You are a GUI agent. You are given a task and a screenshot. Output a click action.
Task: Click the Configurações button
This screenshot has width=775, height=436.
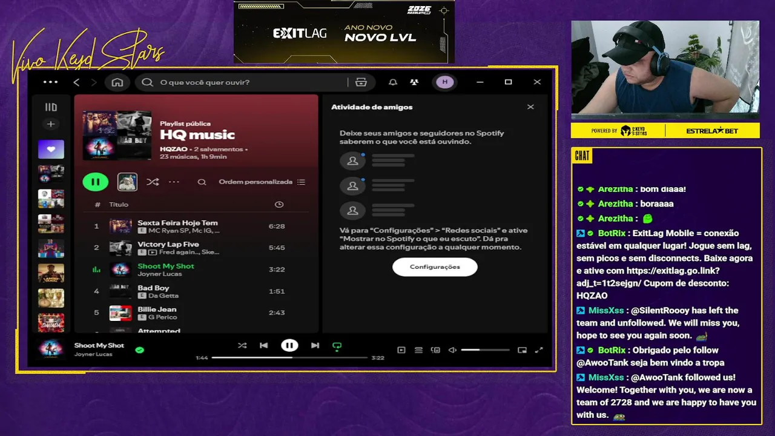(x=435, y=267)
